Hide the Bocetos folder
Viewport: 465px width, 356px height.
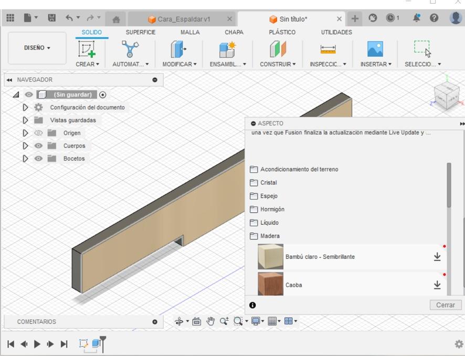(x=38, y=159)
